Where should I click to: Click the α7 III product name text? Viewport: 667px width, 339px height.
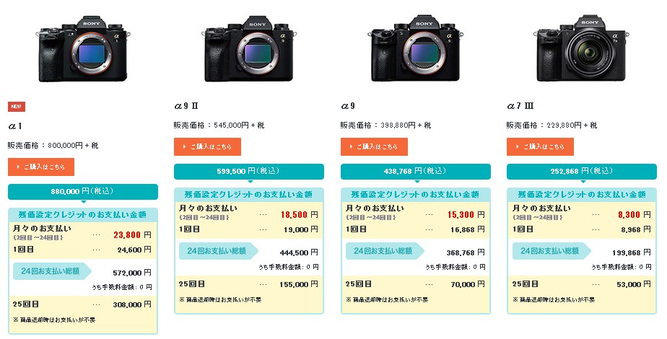click(x=520, y=106)
